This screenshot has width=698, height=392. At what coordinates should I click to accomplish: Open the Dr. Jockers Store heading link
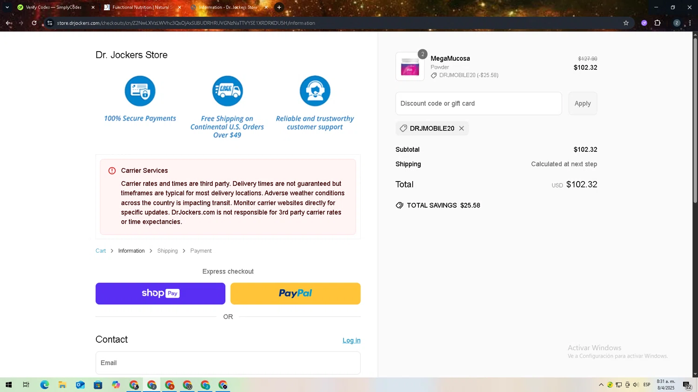132,55
